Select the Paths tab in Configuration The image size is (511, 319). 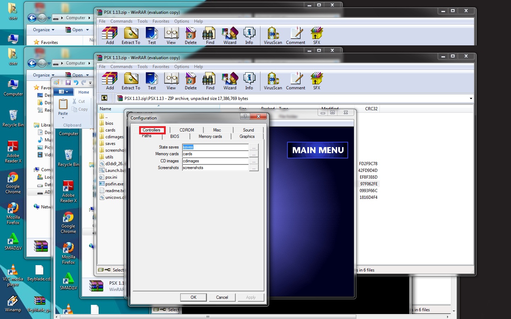click(x=147, y=136)
